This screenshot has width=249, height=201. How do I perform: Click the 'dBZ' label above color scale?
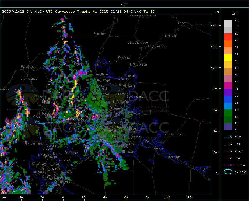235,14
